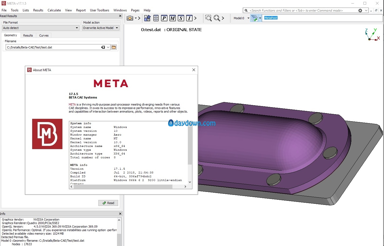
Task: Close the Read Results panel
Action: coord(120,16)
